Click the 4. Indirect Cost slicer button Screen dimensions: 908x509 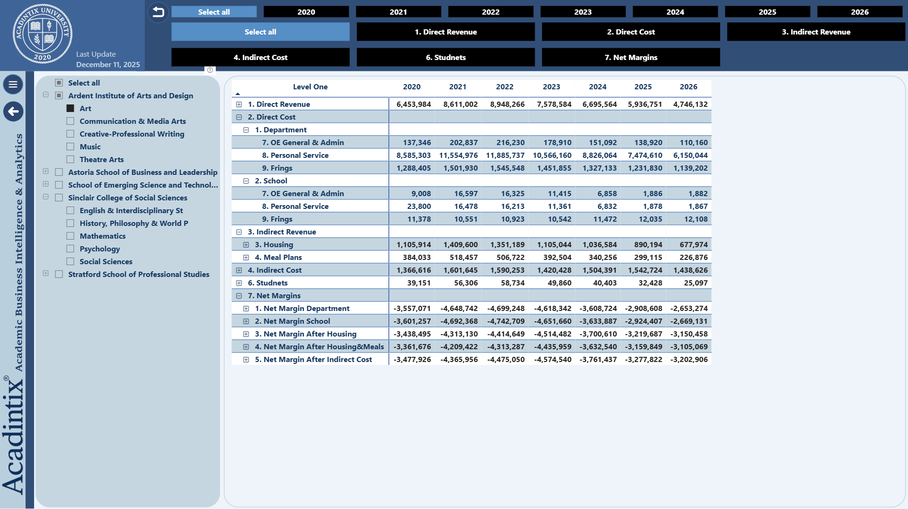[x=260, y=57]
